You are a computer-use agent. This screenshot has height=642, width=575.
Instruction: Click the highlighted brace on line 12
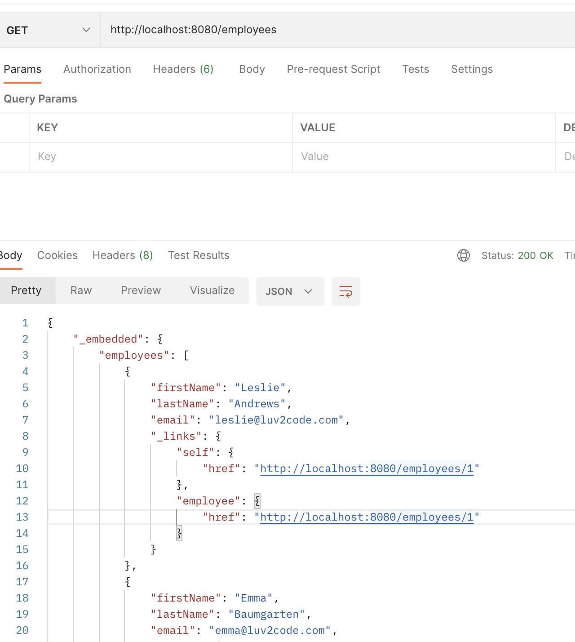click(257, 501)
